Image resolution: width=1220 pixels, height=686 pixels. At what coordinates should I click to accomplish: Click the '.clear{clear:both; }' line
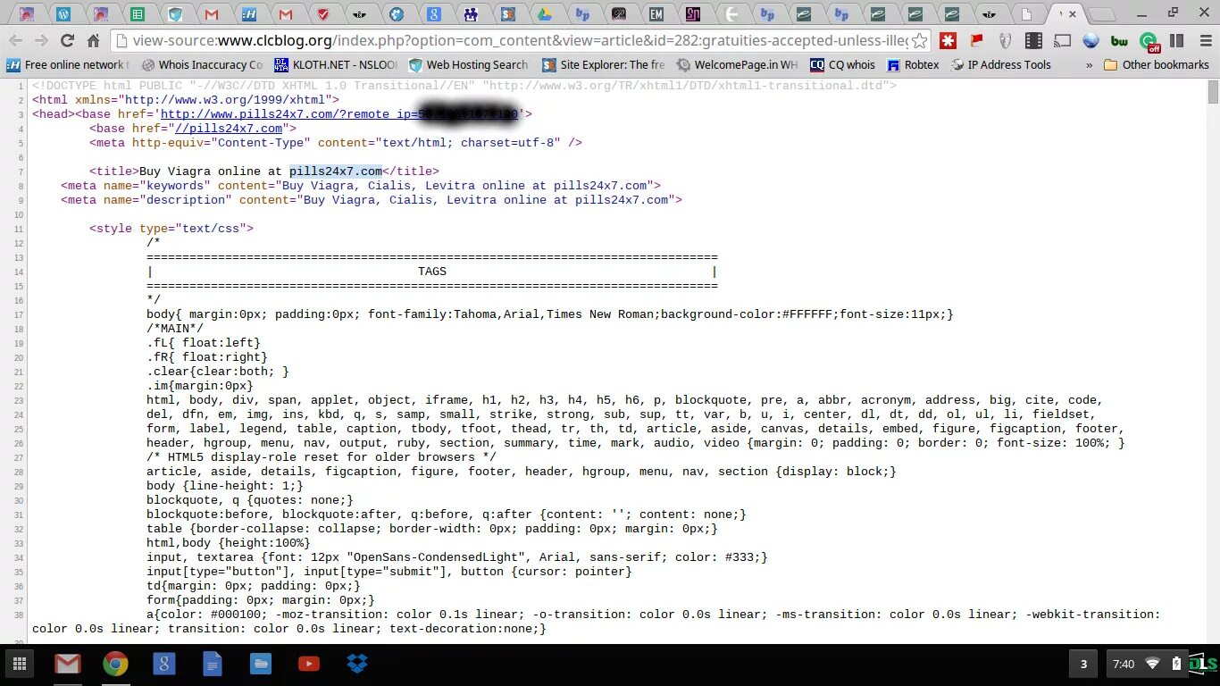tap(218, 372)
